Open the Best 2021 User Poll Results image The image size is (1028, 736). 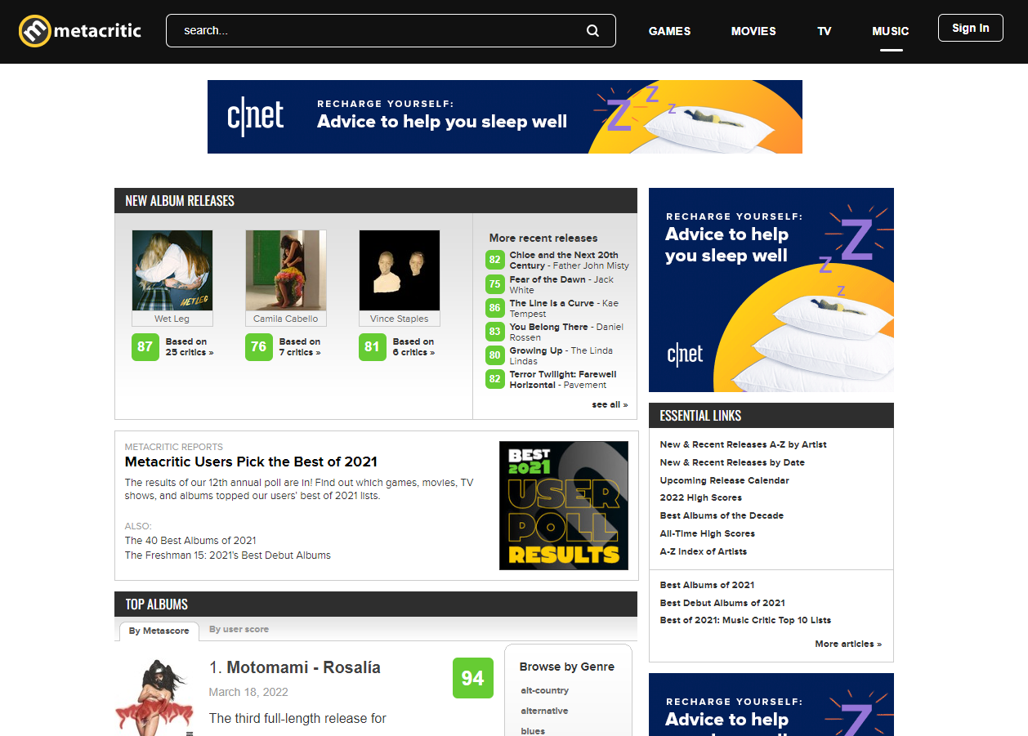(563, 505)
